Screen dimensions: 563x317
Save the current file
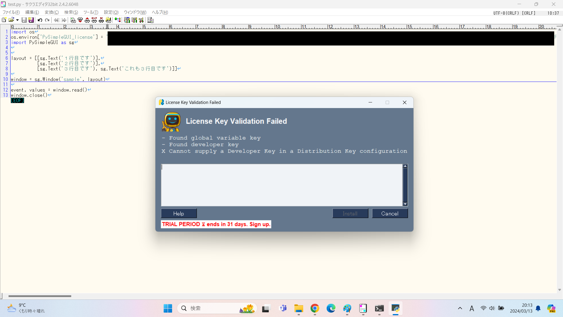tap(24, 20)
